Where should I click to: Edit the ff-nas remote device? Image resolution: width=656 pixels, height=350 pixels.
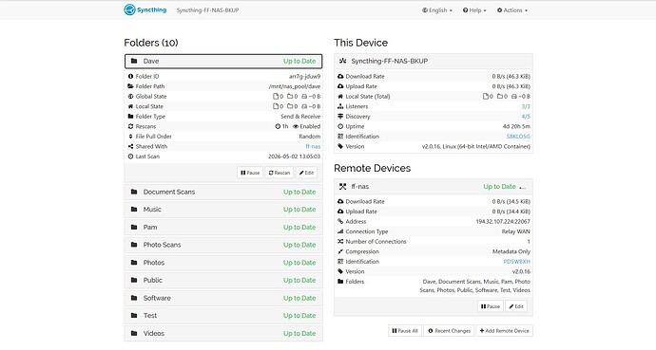[x=516, y=306]
